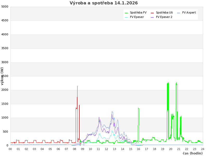
Task: Toggle the Spotřeba FV series label
Action: [138, 13]
